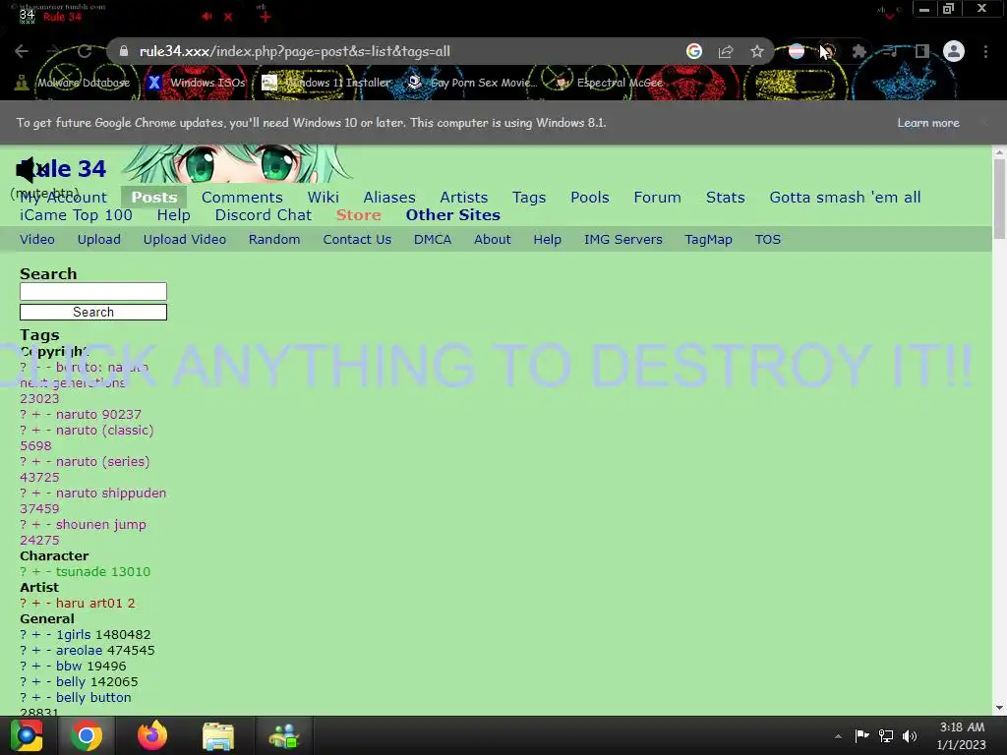Click the network tray icon
This screenshot has width=1007, height=755.
point(886,735)
